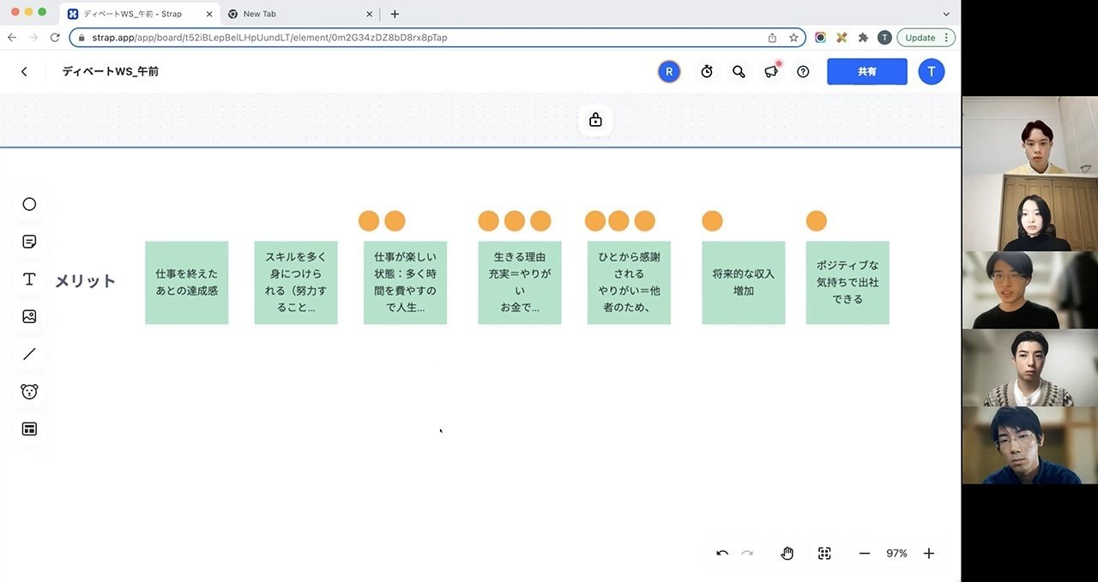Click the blue 共有 share button
The image size is (1098, 582).
point(866,71)
